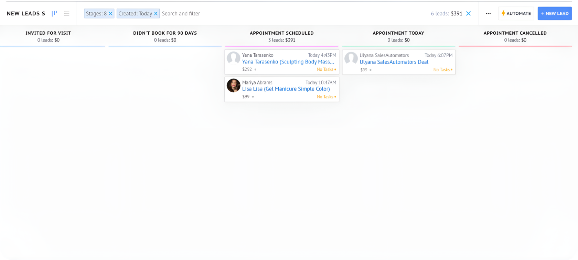Select the Appointment Cancelled column header
Viewport: 578px width, 260px height.
(x=515, y=33)
